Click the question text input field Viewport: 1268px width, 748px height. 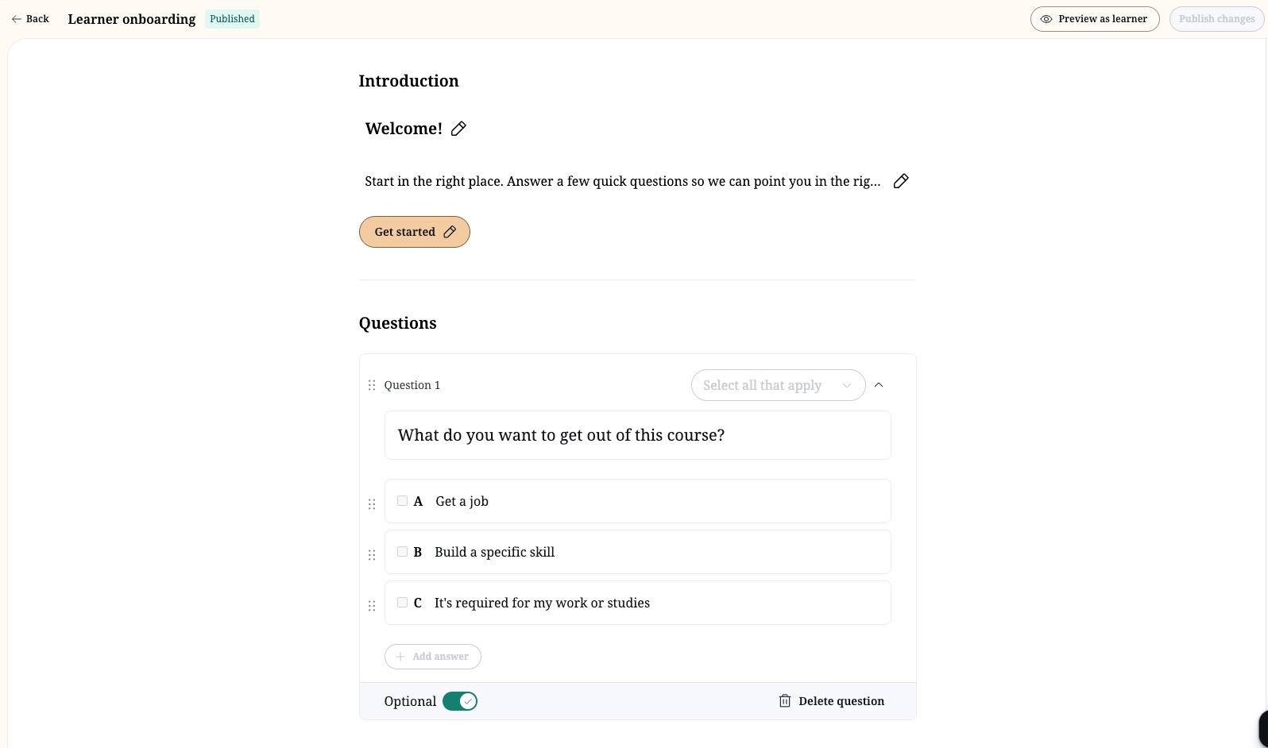tap(638, 435)
